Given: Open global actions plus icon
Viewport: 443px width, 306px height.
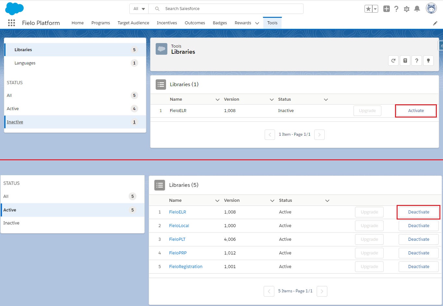Looking at the screenshot, I should [386, 9].
